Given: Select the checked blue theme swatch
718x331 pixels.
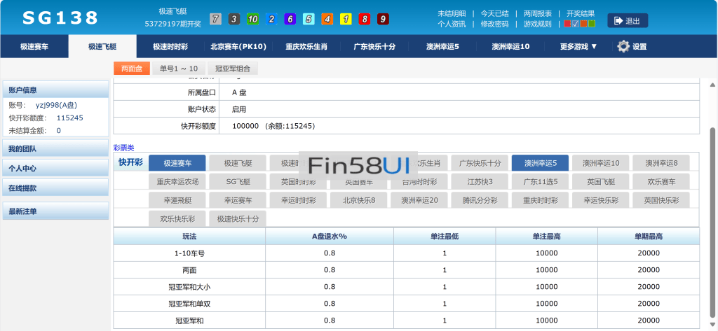Looking at the screenshot, I should point(576,24).
